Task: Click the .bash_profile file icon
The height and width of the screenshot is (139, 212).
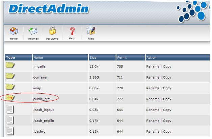Action: (10, 120)
